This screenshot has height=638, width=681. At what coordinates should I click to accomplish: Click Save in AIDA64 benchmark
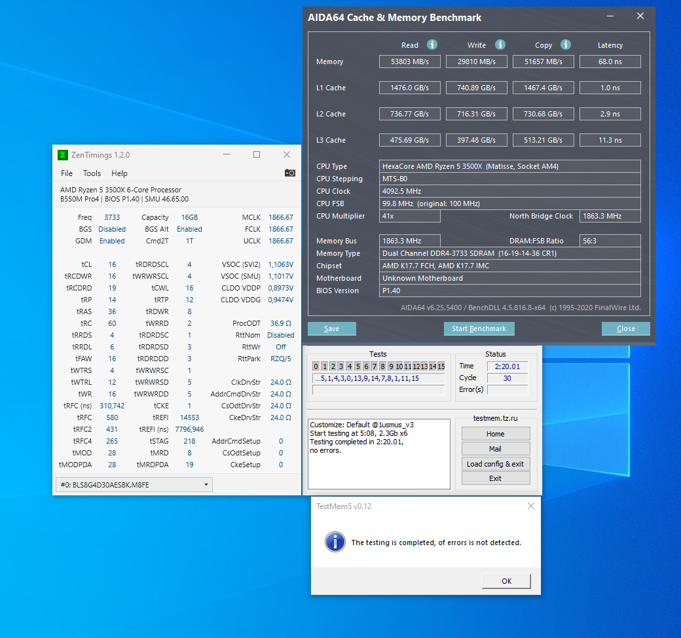pyautogui.click(x=332, y=328)
